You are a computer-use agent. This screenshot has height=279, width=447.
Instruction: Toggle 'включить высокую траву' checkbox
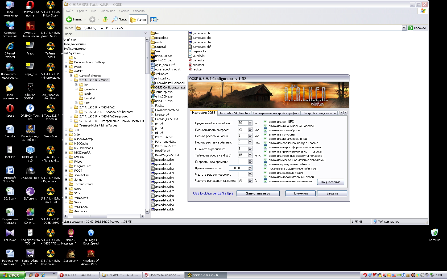click(265, 173)
